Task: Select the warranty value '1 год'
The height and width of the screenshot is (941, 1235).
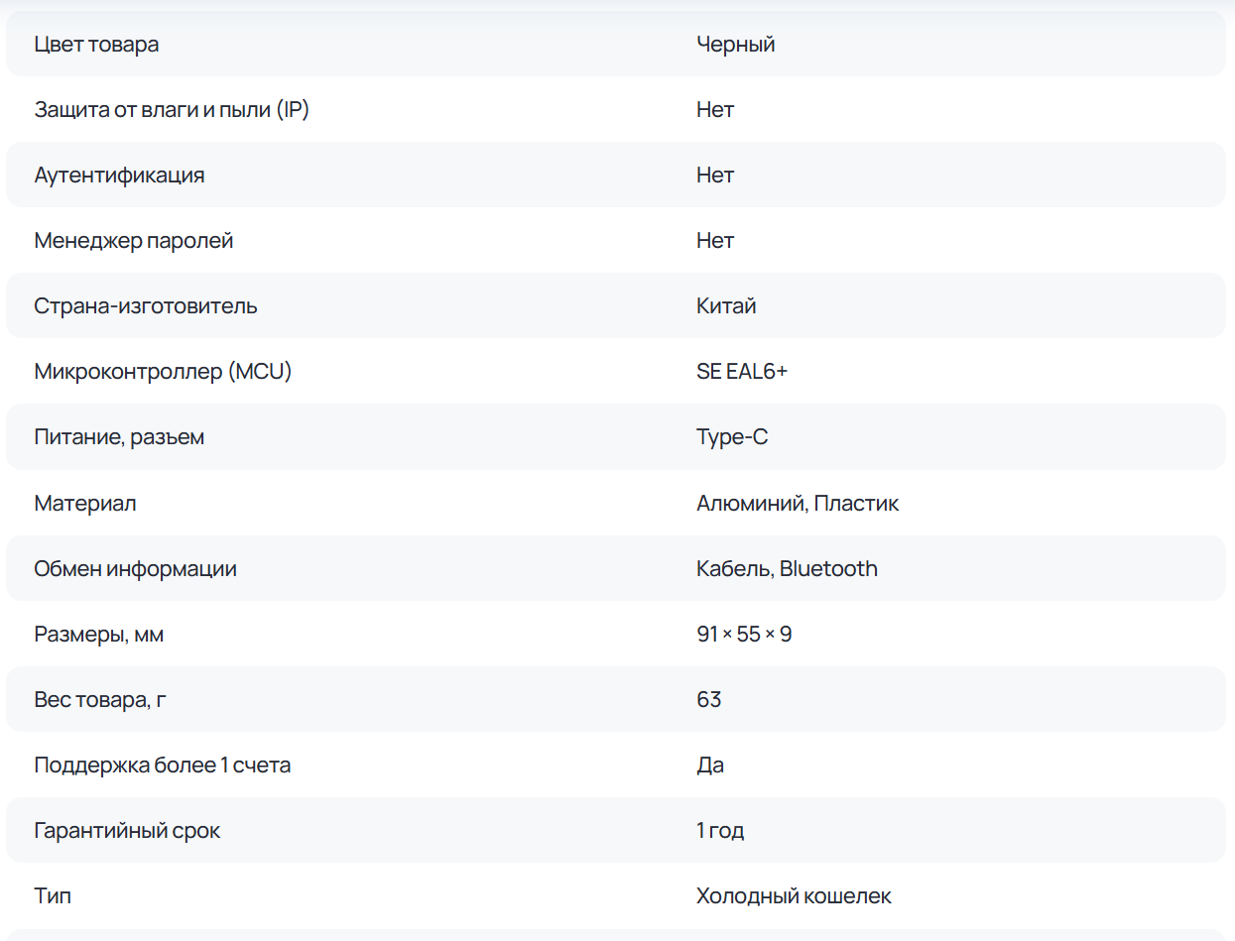Action: (720, 831)
